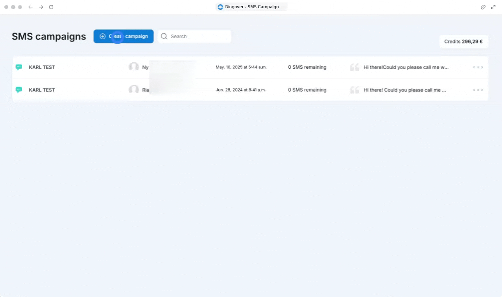Click user avatar next to Ny
502x297 pixels.
[134, 67]
